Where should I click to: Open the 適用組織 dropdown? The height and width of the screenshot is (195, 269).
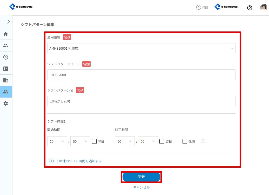(141, 48)
